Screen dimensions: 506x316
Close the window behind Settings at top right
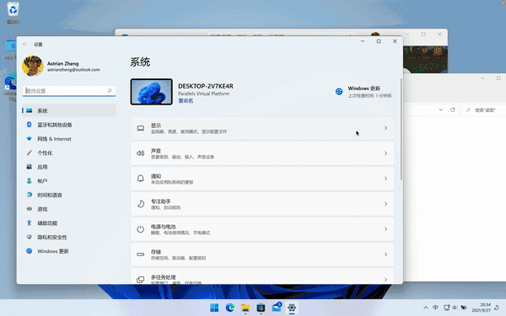coord(439,35)
